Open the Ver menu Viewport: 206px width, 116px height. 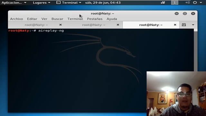click(44, 19)
